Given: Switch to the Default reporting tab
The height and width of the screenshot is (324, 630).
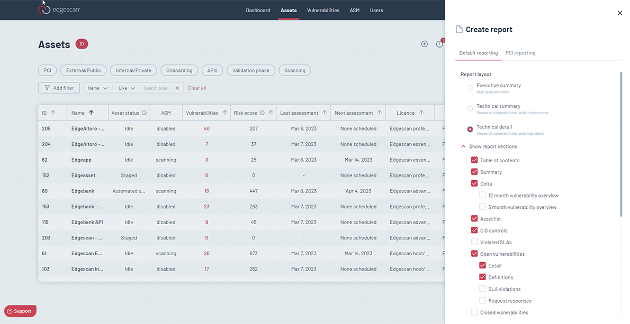Looking at the screenshot, I should [x=479, y=53].
